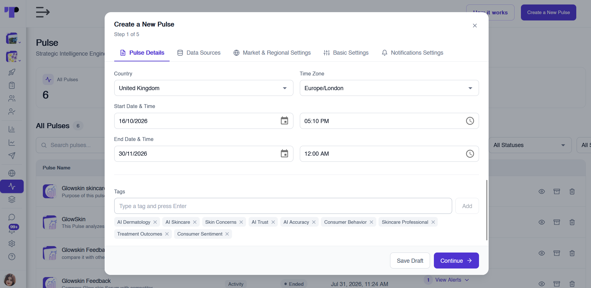Open the user profile avatar
This screenshot has width=591, height=288.
(10, 280)
